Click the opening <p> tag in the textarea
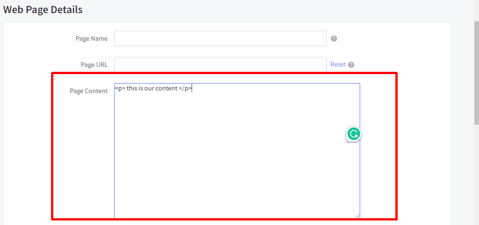 (x=120, y=89)
